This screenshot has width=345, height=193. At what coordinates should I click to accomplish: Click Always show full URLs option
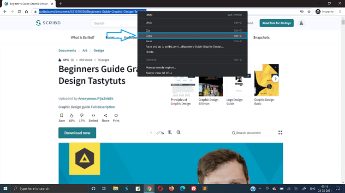(159, 73)
